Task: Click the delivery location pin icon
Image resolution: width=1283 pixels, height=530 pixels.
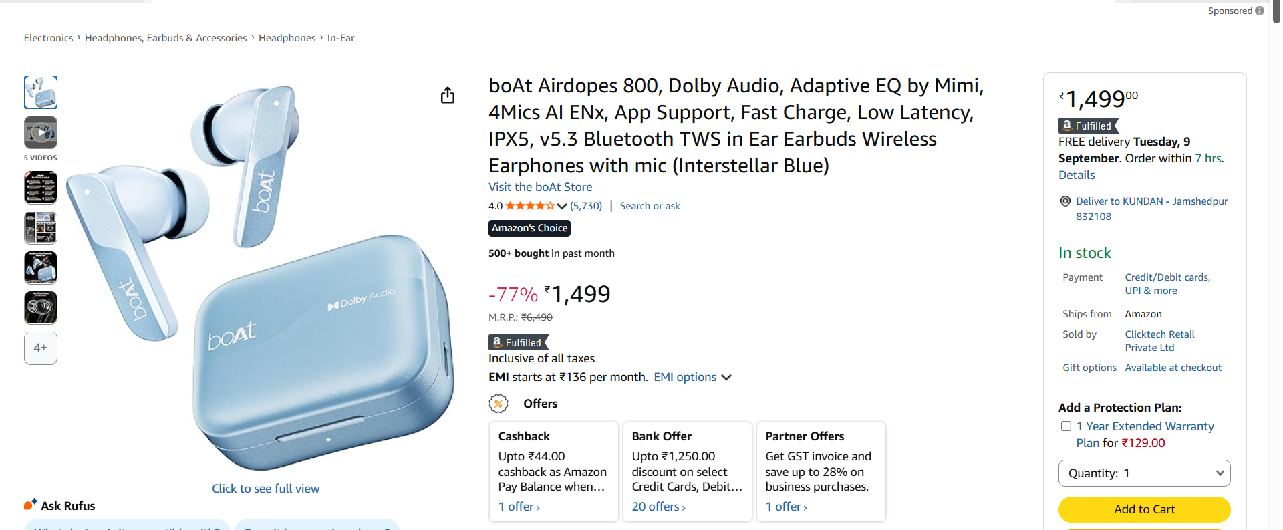Action: click(1065, 201)
